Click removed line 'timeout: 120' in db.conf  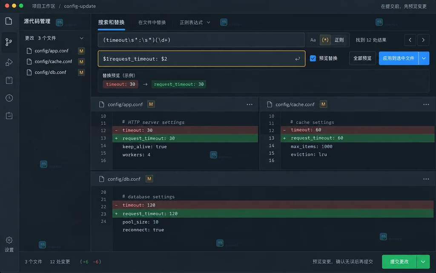pyautogui.click(x=273, y=205)
